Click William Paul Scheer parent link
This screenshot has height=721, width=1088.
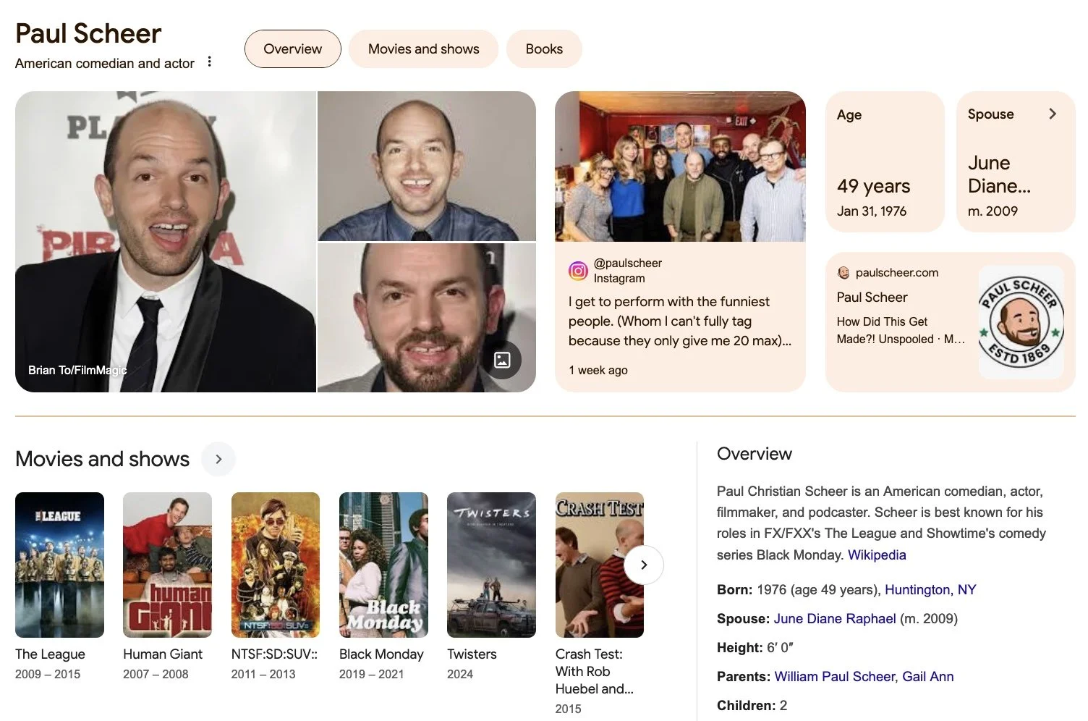click(x=834, y=676)
